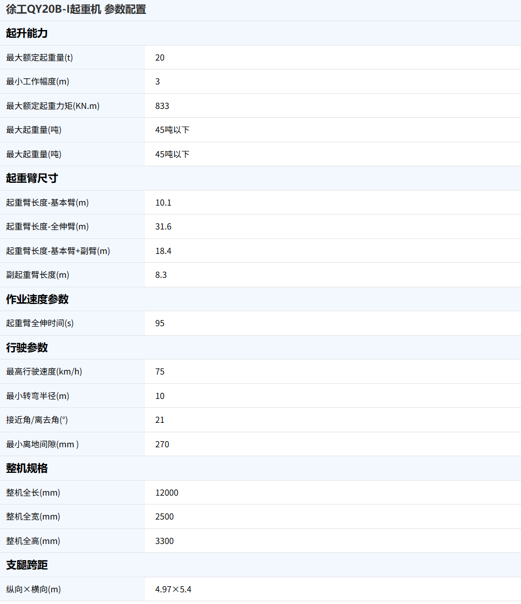Click the 最大额定起重力矩(KN.m) label

(x=53, y=106)
